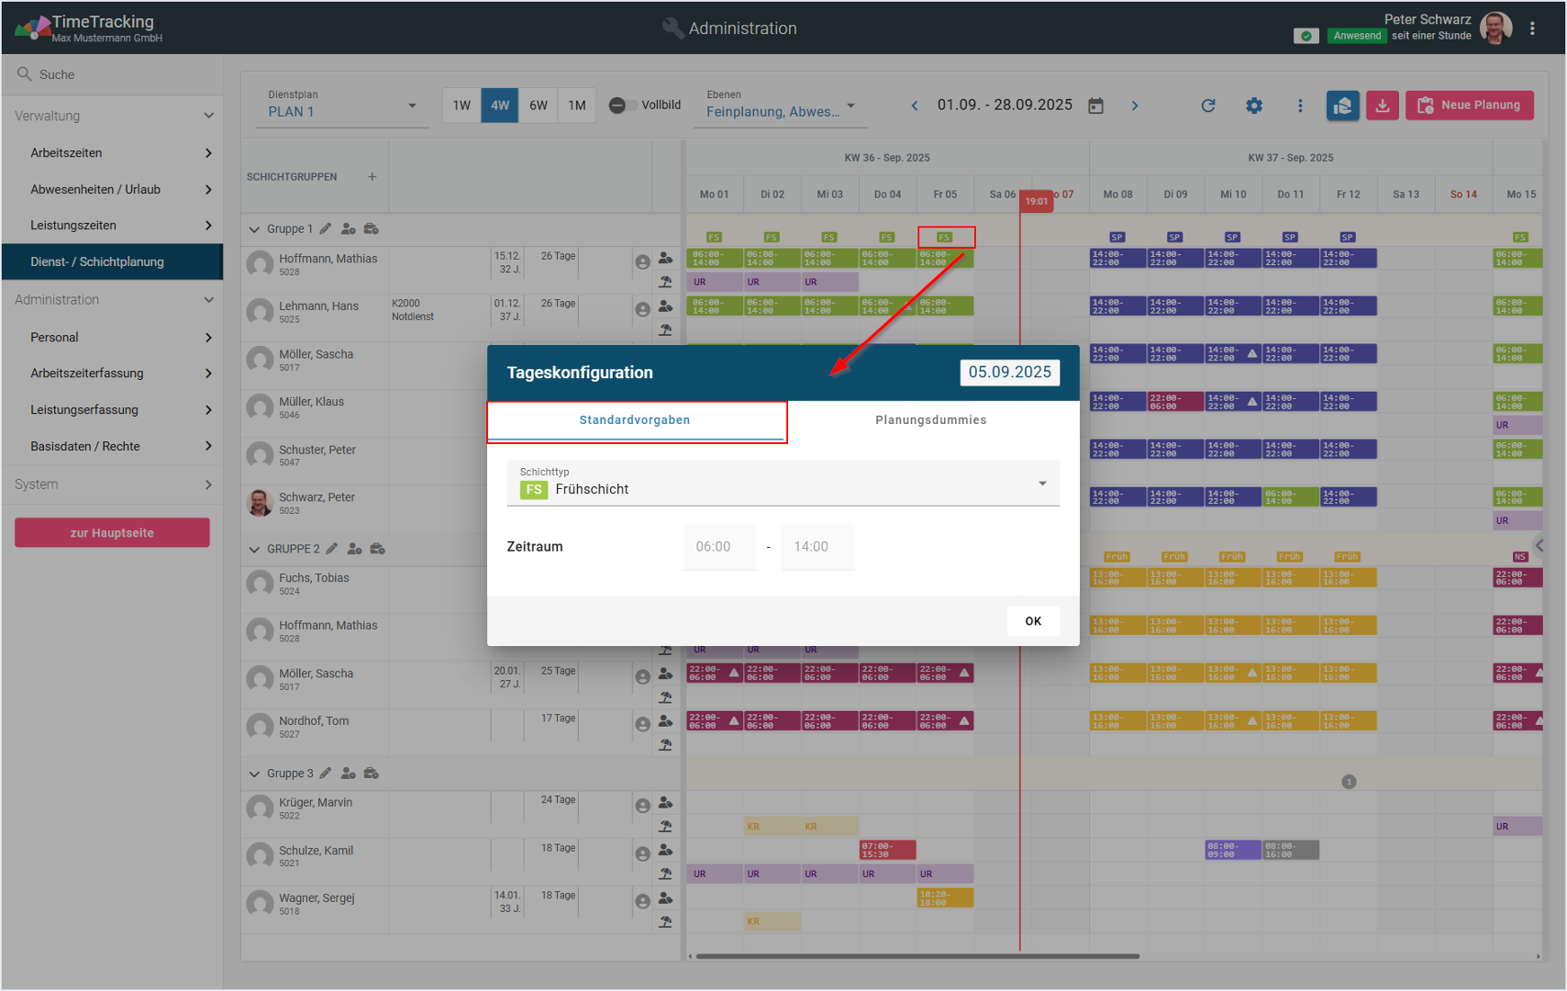Collapse the GRUPPE 2 section chevron

(254, 550)
